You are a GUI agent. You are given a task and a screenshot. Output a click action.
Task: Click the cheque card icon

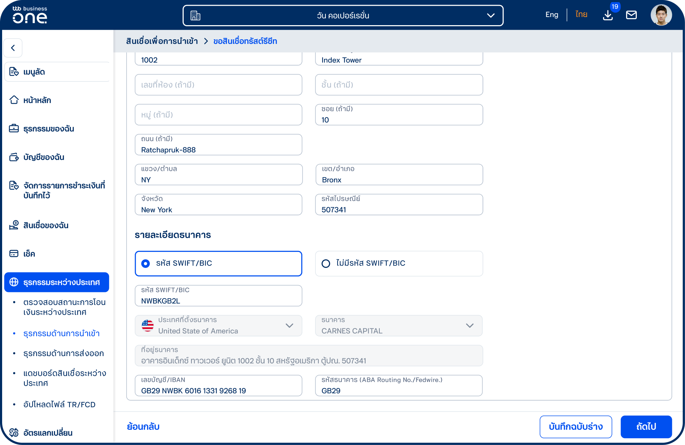(14, 253)
